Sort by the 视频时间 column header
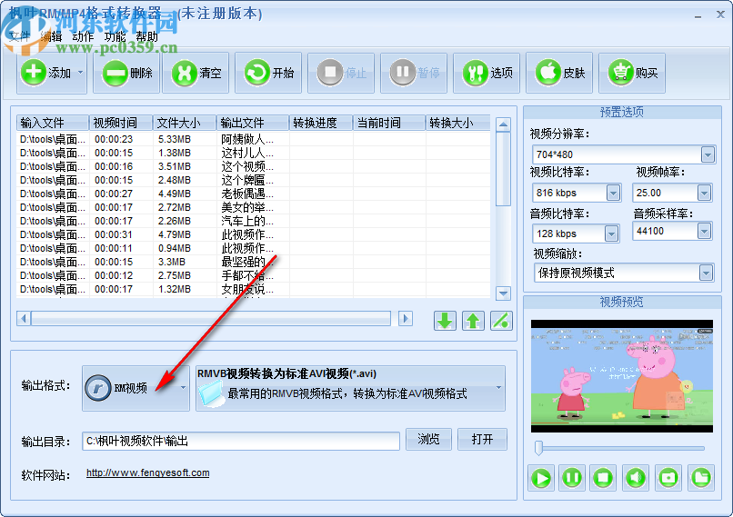The height and width of the screenshot is (517, 733). point(121,123)
